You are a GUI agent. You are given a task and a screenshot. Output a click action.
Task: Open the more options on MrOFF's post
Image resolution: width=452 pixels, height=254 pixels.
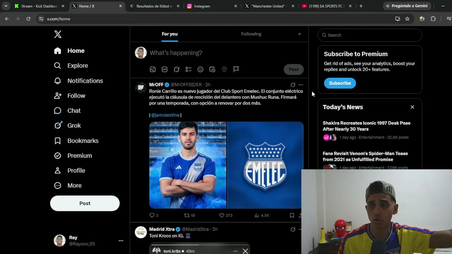click(301, 85)
